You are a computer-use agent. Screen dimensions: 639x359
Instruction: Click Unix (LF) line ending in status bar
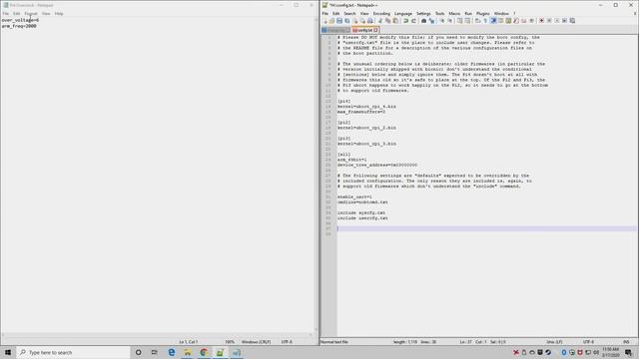coord(554,342)
